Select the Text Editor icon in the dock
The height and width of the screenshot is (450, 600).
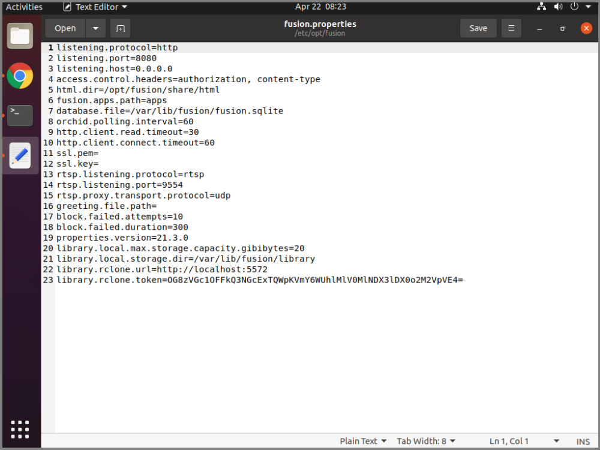point(20,155)
